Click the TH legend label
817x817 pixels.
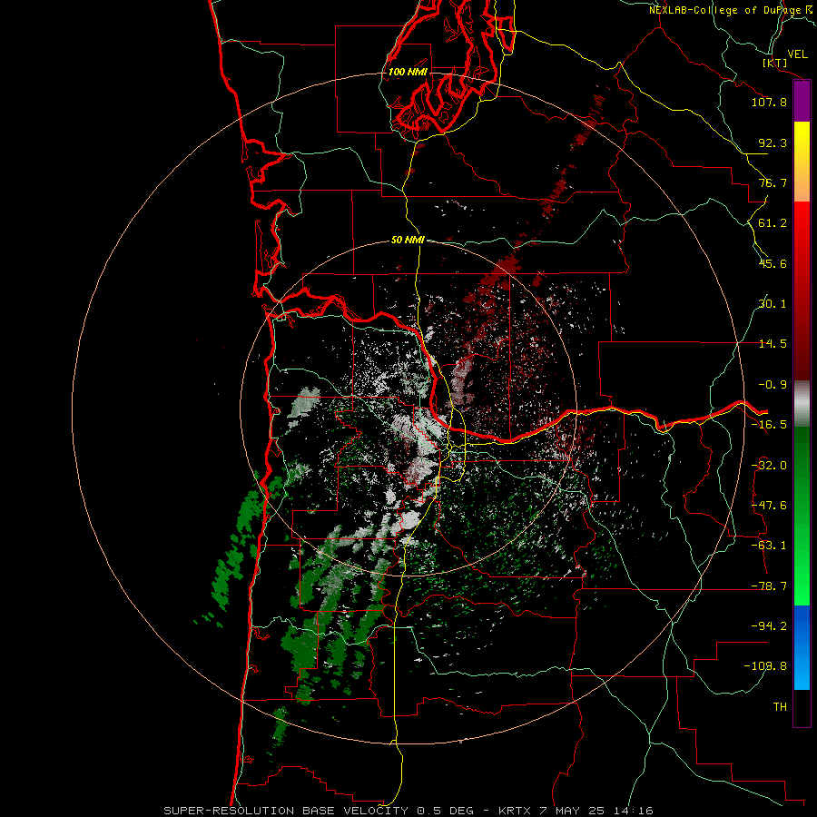tap(780, 707)
